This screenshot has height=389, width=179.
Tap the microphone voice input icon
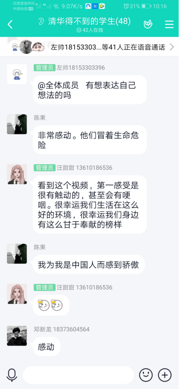click(x=12, y=375)
